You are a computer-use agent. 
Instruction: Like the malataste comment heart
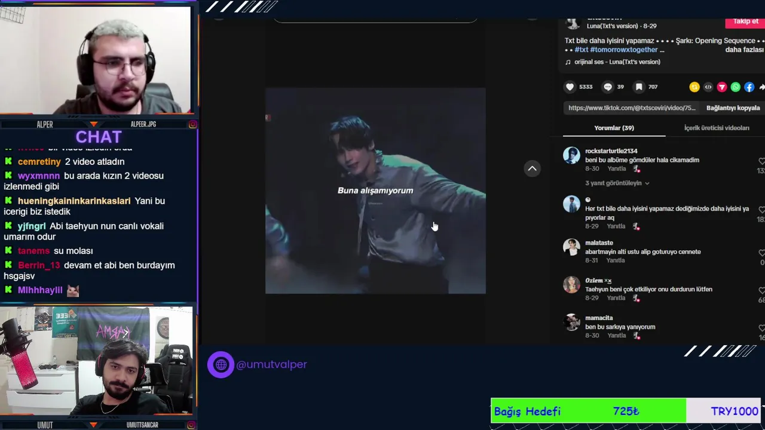click(761, 253)
